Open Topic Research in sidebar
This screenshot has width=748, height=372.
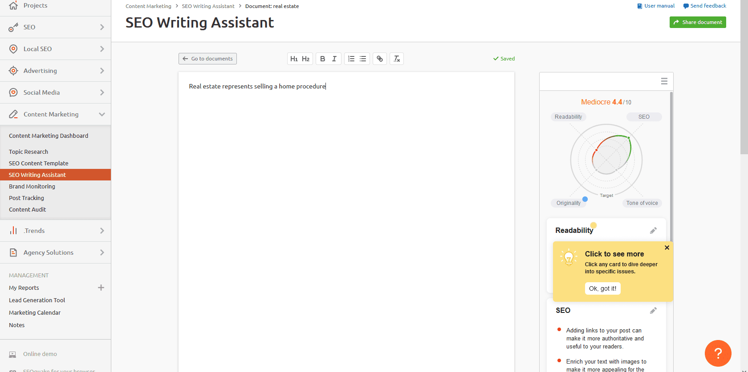28,152
